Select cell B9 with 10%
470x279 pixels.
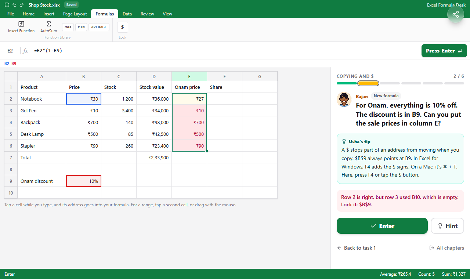(84, 181)
